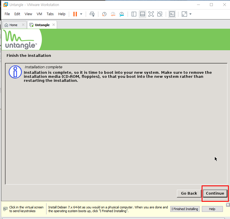Toggle the library sidebar panel
Viewport: 230px width, 219px height.
point(134,14)
